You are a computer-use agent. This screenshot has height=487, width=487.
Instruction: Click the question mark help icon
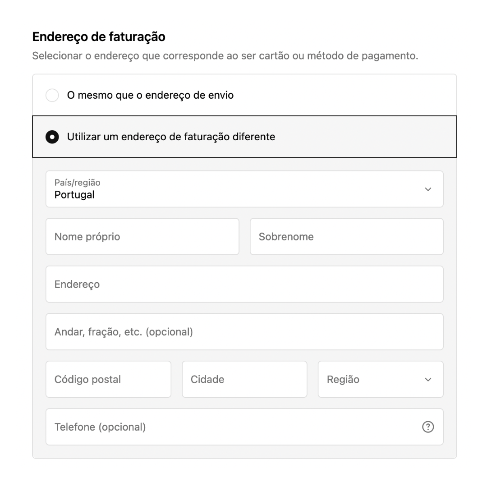click(x=427, y=427)
